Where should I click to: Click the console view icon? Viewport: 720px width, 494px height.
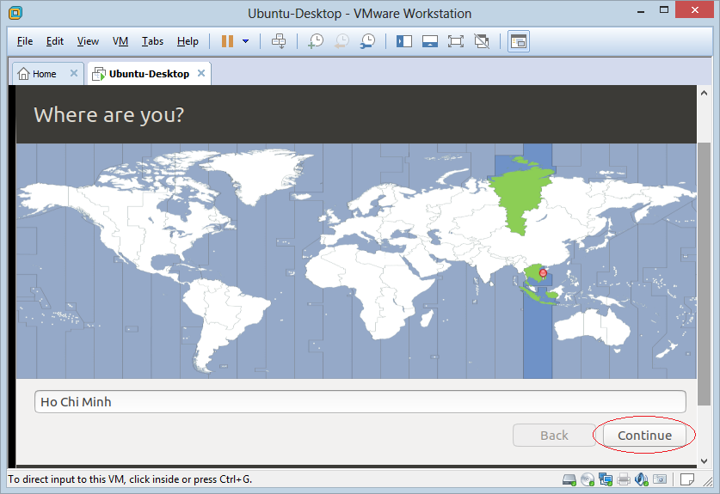coord(519,41)
